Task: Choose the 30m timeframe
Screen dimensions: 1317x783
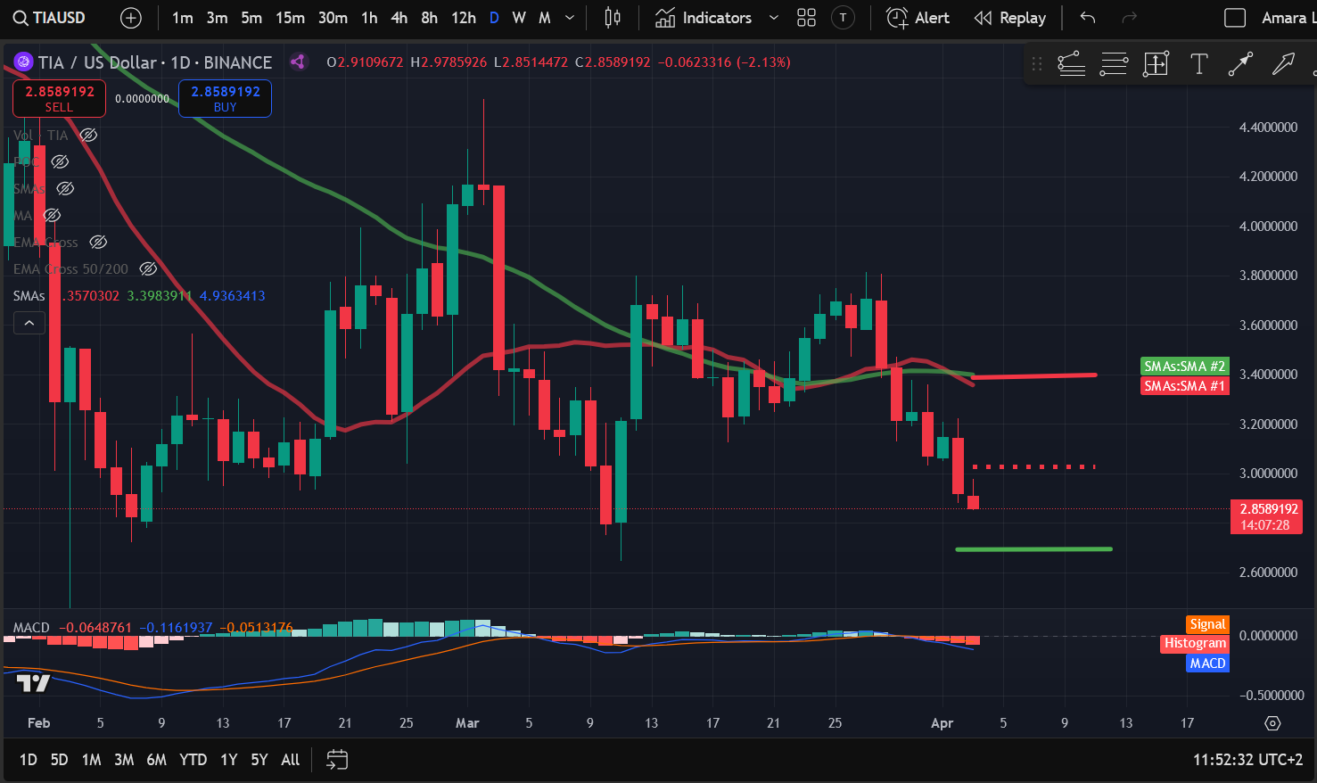Action: coord(333,18)
